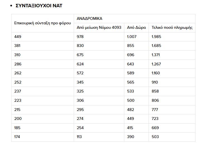Click the ΣΥΝΤΑΞΙΟΥΧΟΙ ΝΑΤ heading
The height and width of the screenshot is (161, 210).
point(39,6)
